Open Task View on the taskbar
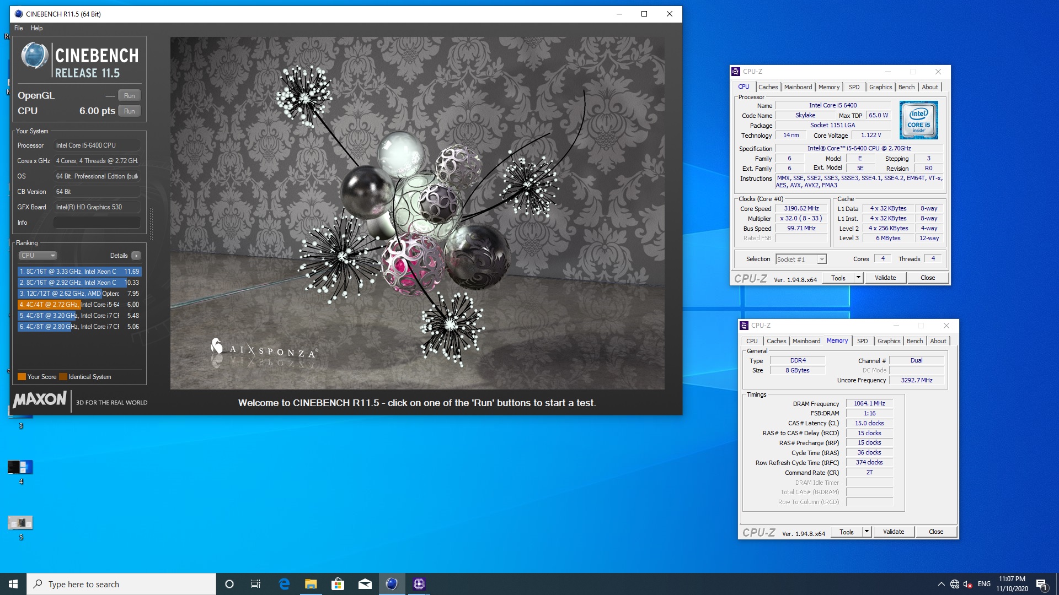Image resolution: width=1059 pixels, height=595 pixels. coord(256,584)
